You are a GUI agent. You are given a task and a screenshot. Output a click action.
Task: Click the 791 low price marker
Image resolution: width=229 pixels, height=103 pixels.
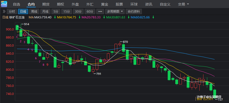point(97,74)
